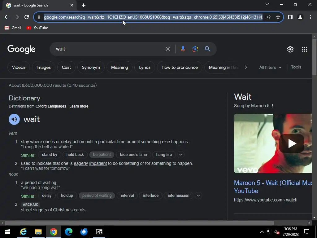Select the Images filter

tap(43, 67)
